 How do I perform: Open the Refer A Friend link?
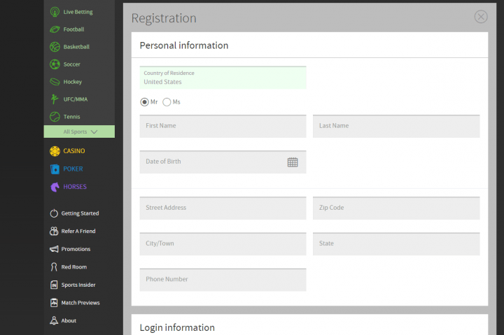point(78,231)
